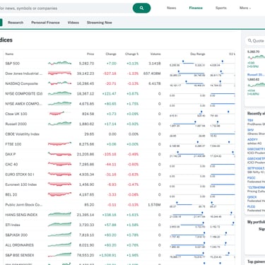Sort by the Day Range column header
This screenshot has height=265, width=265.
198,54
